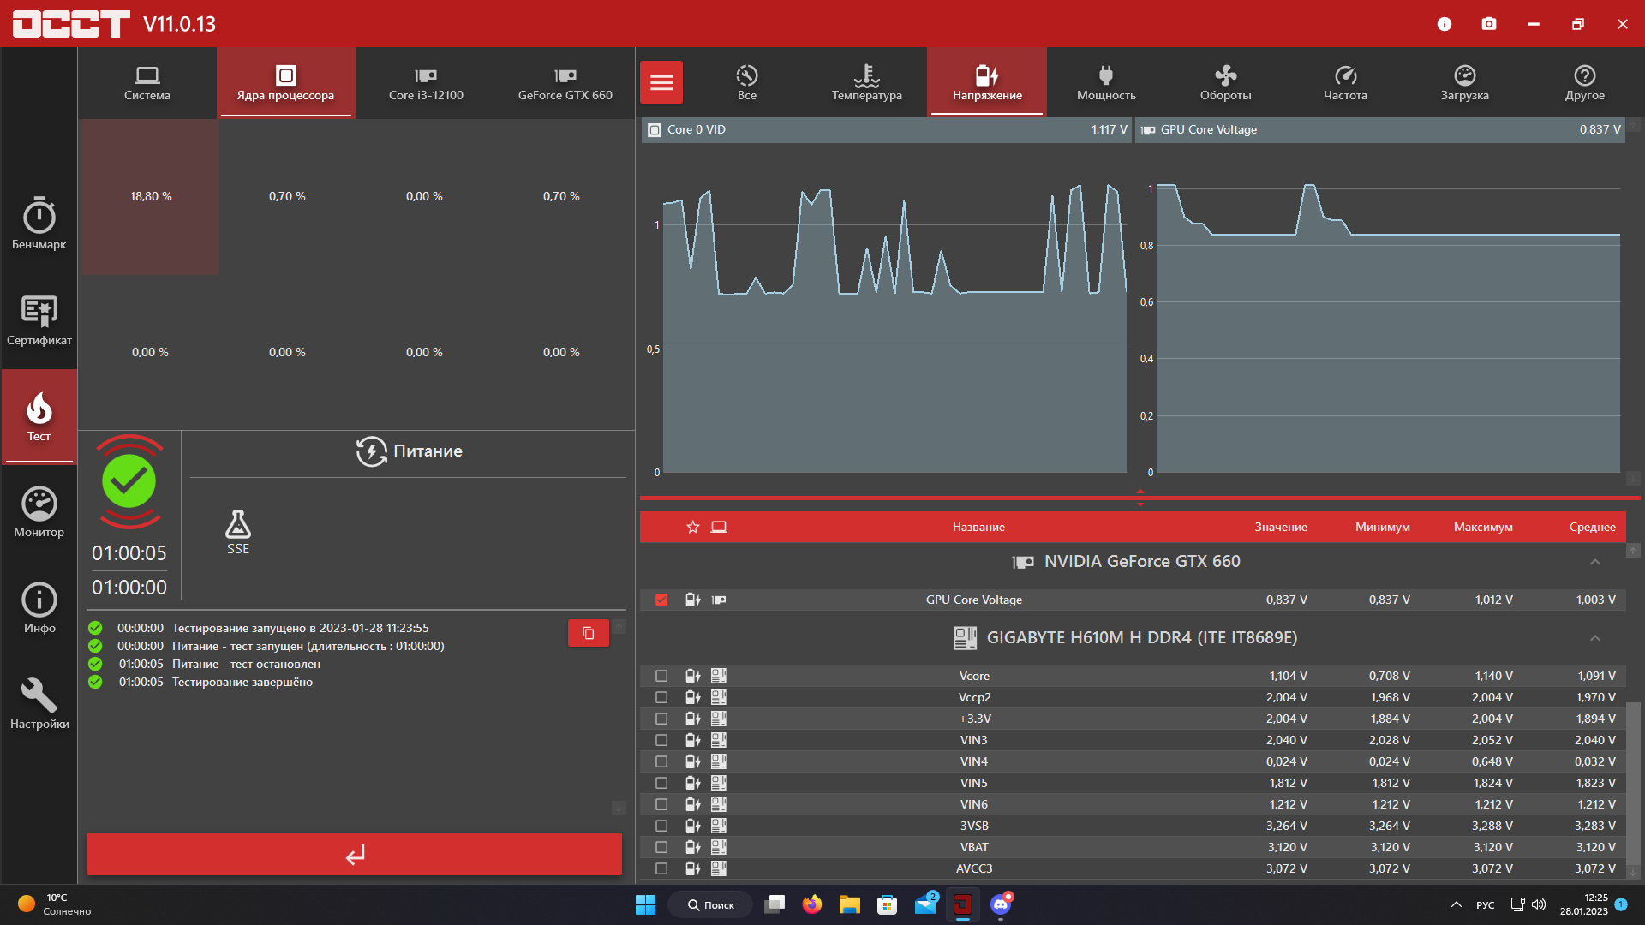Open Microsoft Store from taskbar
Screen dimensions: 1645x925
pos(887,904)
